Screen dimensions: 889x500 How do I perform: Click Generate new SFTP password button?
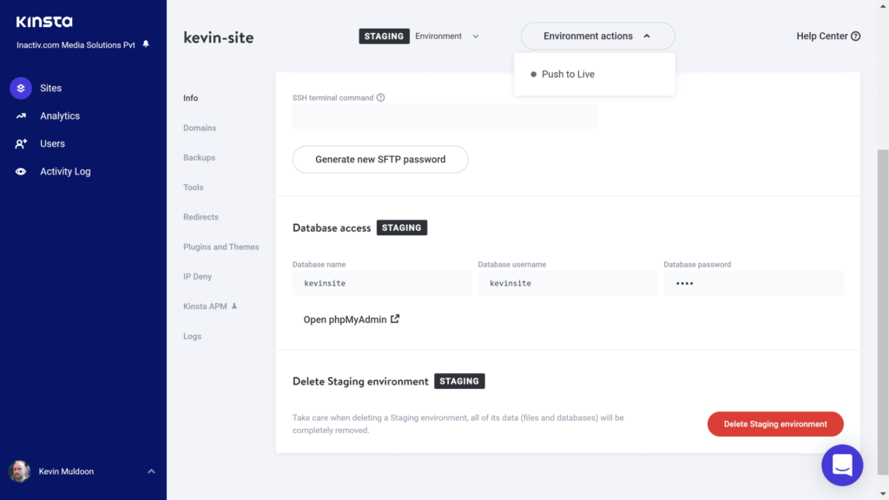[x=380, y=160]
